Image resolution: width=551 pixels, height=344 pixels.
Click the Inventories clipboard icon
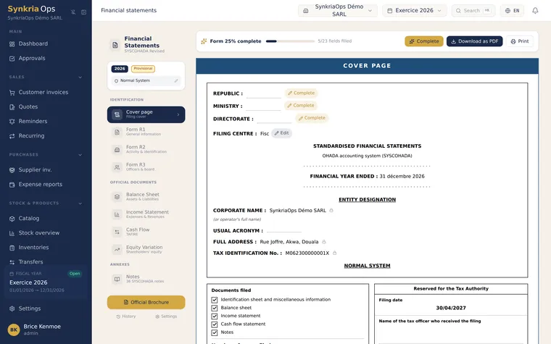(x=12, y=248)
